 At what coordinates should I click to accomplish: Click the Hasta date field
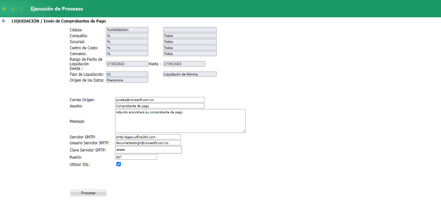tap(184, 64)
